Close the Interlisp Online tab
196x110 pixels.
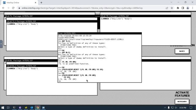36,3
